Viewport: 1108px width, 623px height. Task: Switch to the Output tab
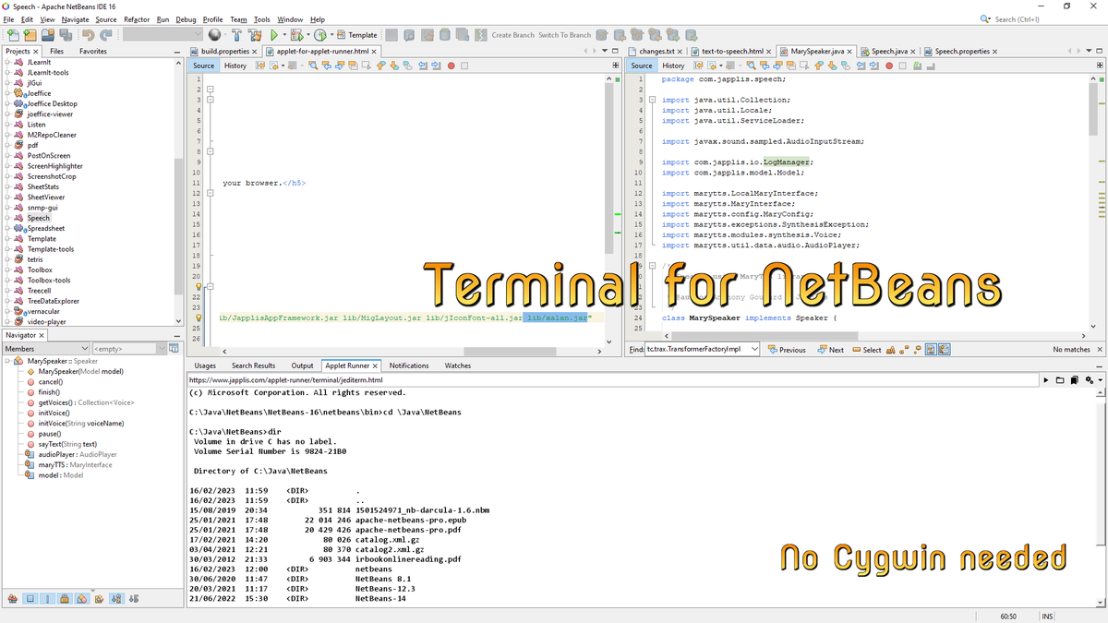[x=302, y=365]
